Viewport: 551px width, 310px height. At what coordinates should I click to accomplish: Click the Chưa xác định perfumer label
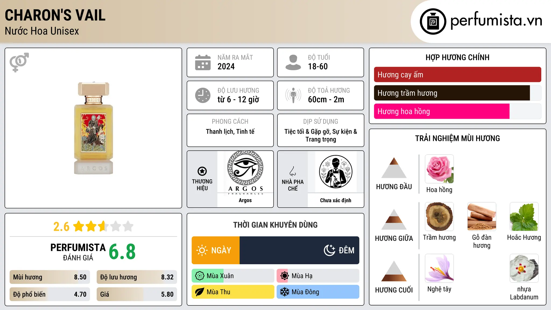335,200
